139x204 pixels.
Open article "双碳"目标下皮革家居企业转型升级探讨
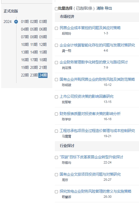point(91,157)
